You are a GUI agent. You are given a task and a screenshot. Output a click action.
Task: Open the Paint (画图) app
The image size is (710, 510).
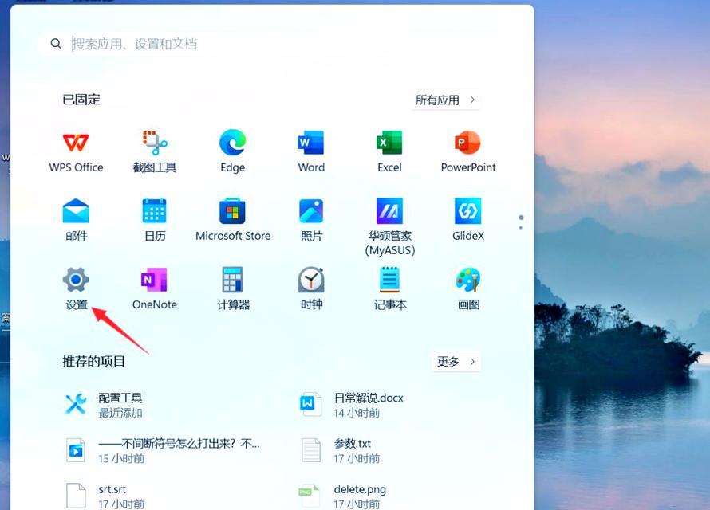(468, 289)
